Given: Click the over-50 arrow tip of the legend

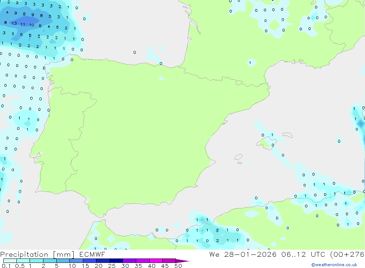Looking at the screenshot, I should pyautogui.click(x=182, y=261).
